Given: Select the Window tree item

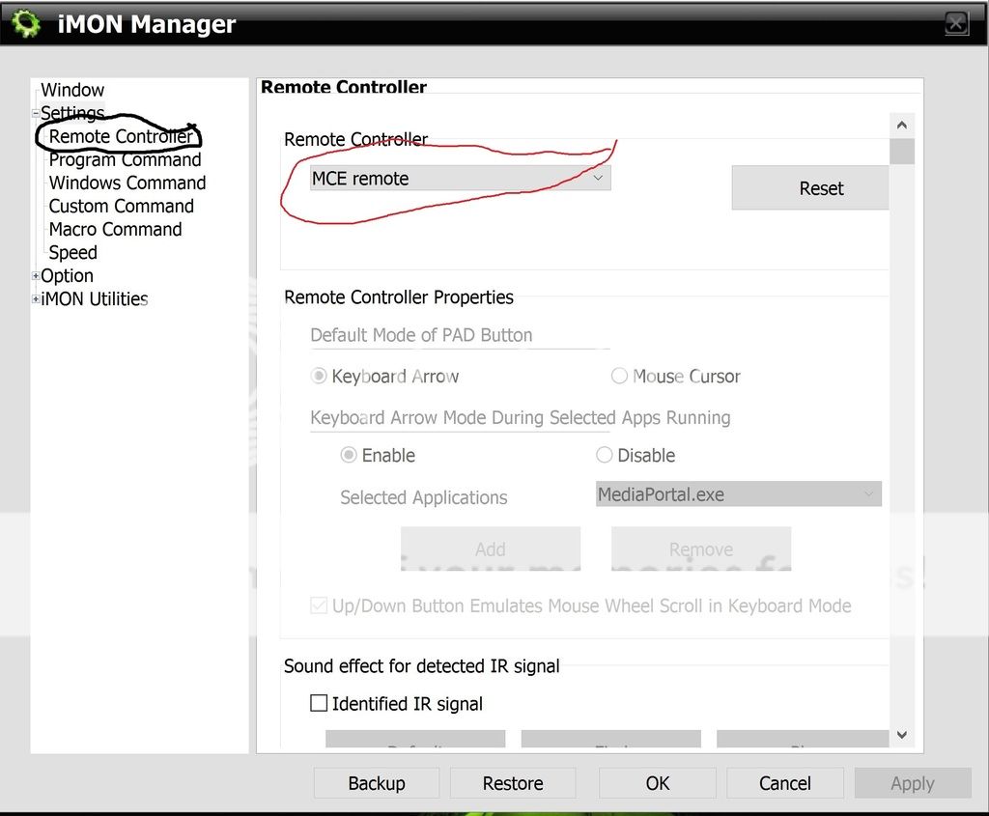Looking at the screenshot, I should click(x=72, y=91).
